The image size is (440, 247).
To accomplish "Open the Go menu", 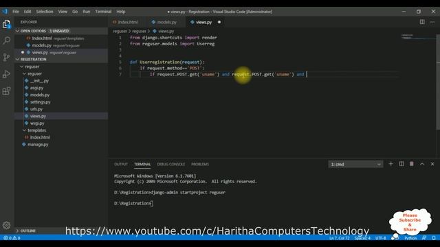I will pos(75,12).
